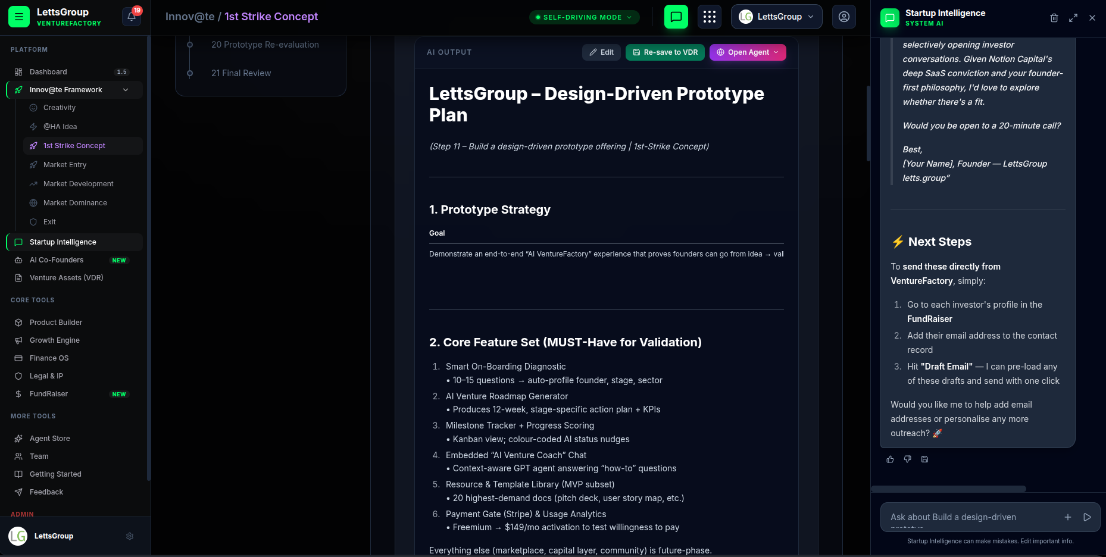Send the message with the arrow icon

coord(1087,517)
